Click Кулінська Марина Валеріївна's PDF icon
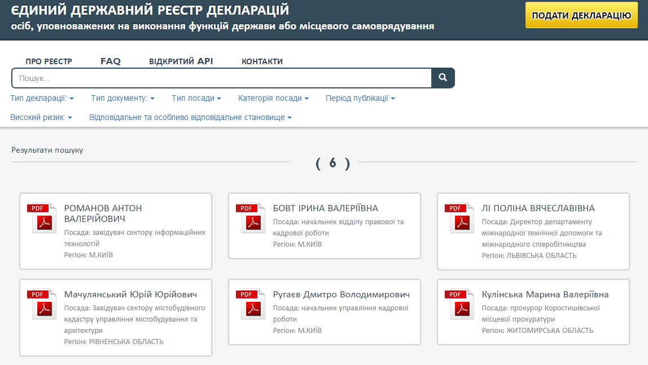The height and width of the screenshot is (365, 648). point(461,302)
